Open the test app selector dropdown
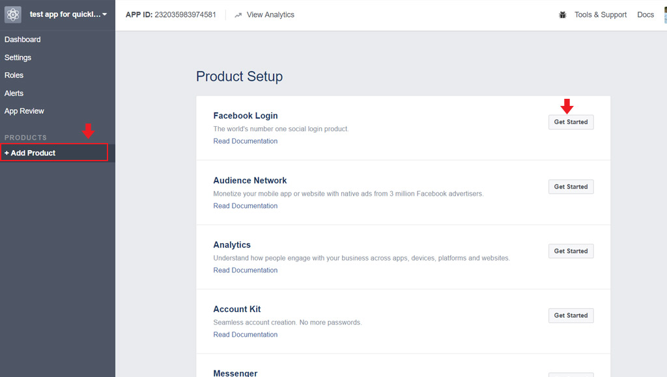 (68, 14)
